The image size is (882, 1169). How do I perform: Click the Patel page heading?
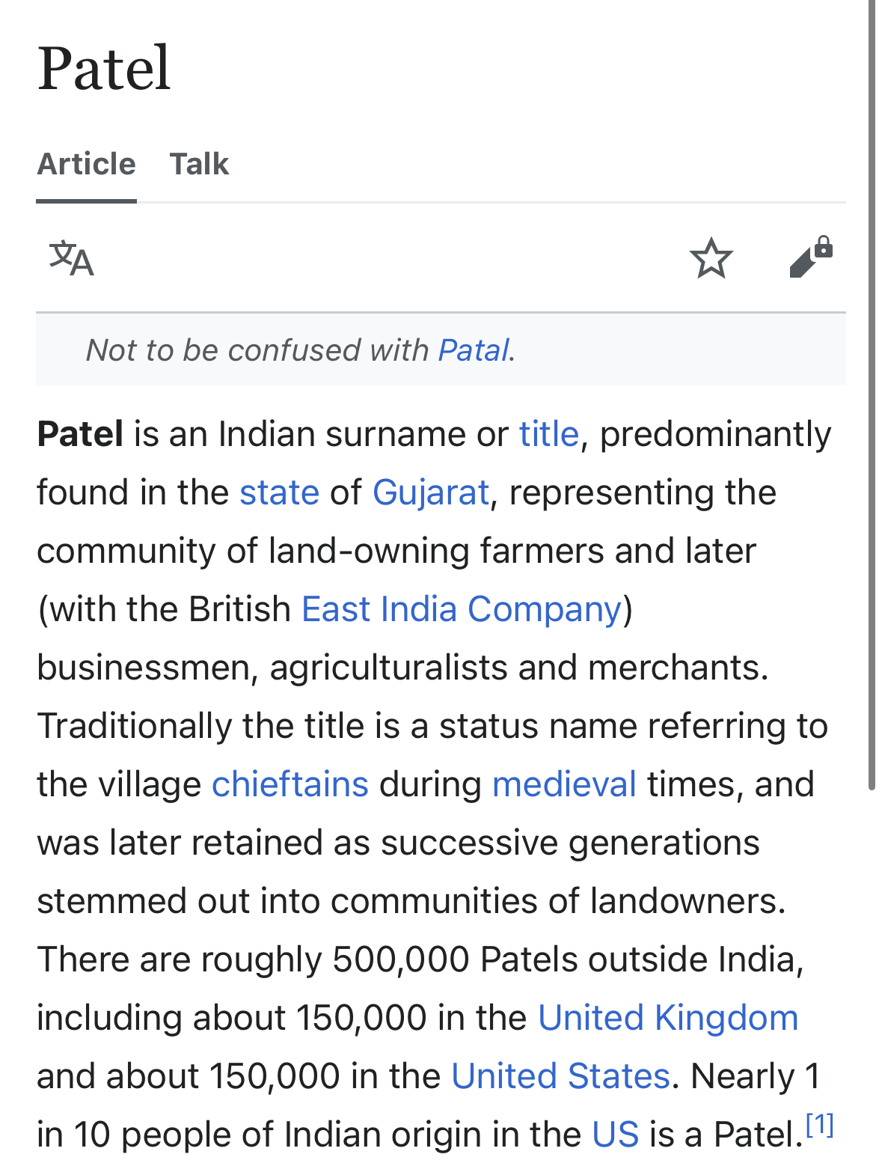tap(104, 69)
